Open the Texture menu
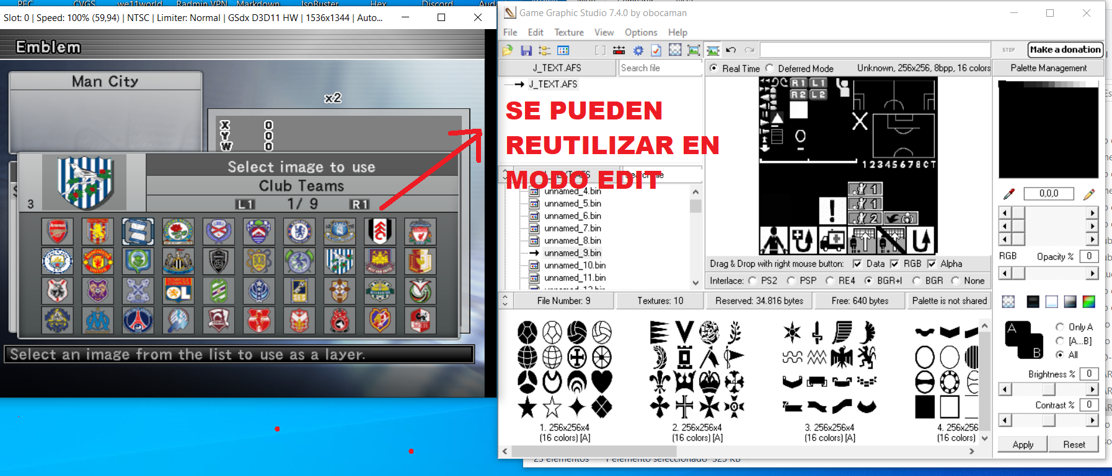Screen dimensions: 1112x476 point(569,32)
